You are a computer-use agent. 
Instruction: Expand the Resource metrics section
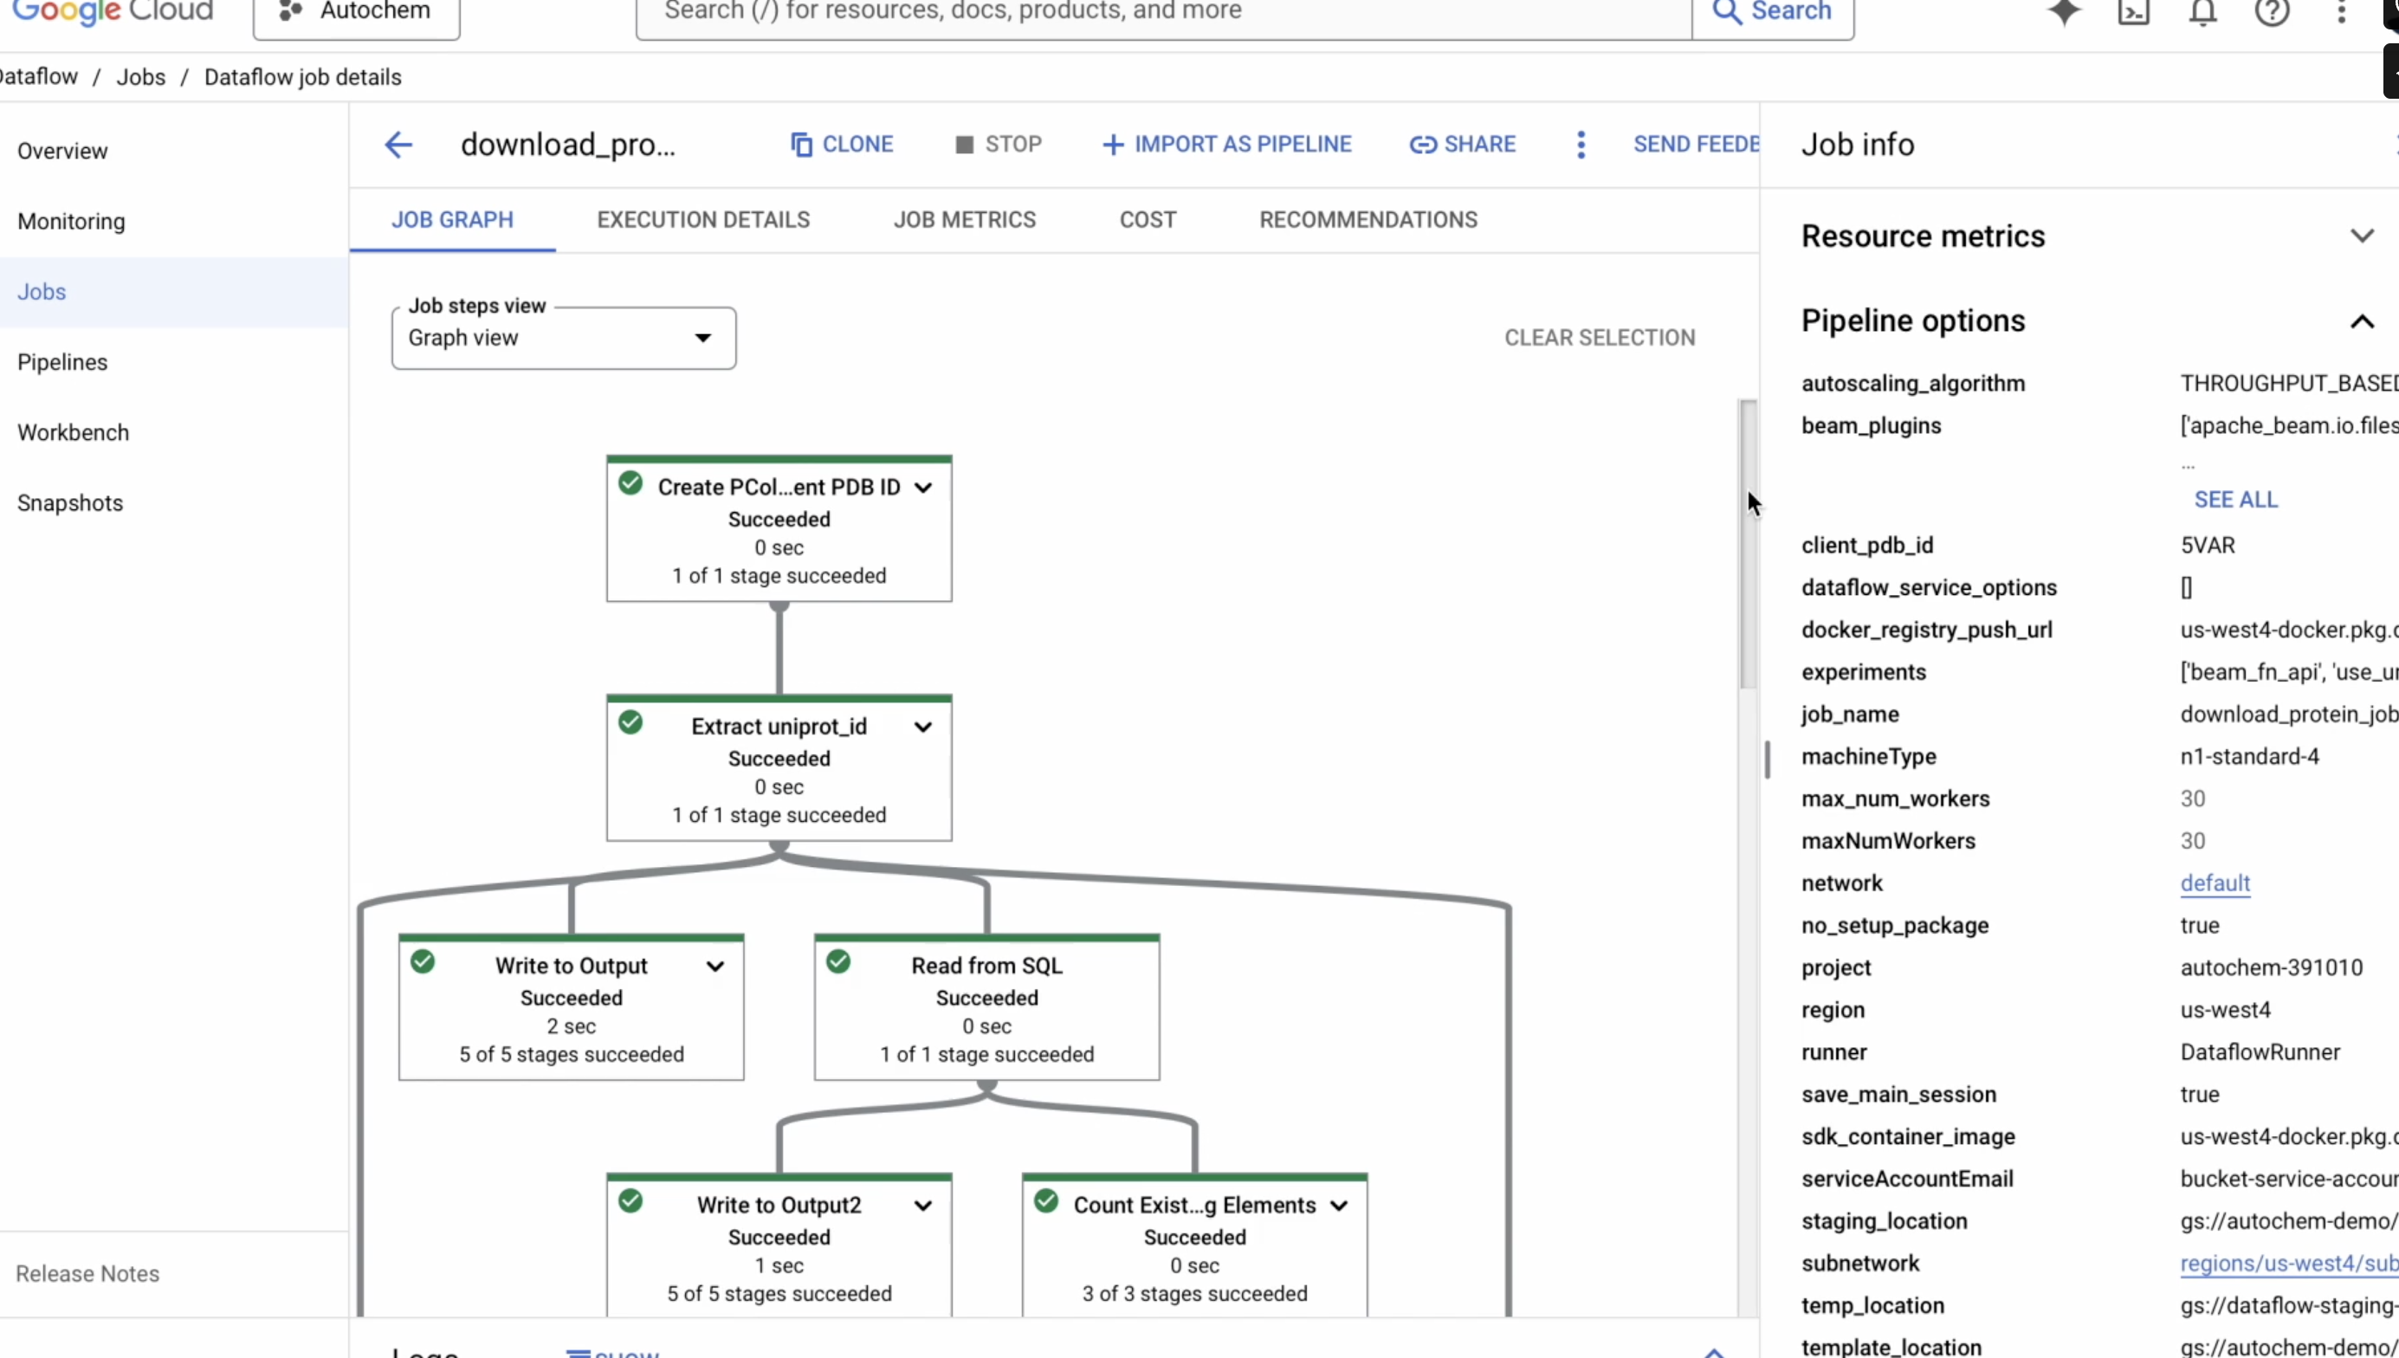tap(2361, 236)
